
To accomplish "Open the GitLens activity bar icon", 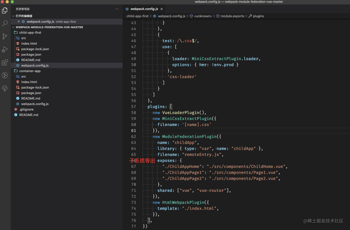I will point(5,75).
